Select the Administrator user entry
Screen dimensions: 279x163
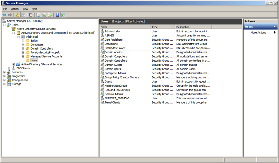[112, 31]
